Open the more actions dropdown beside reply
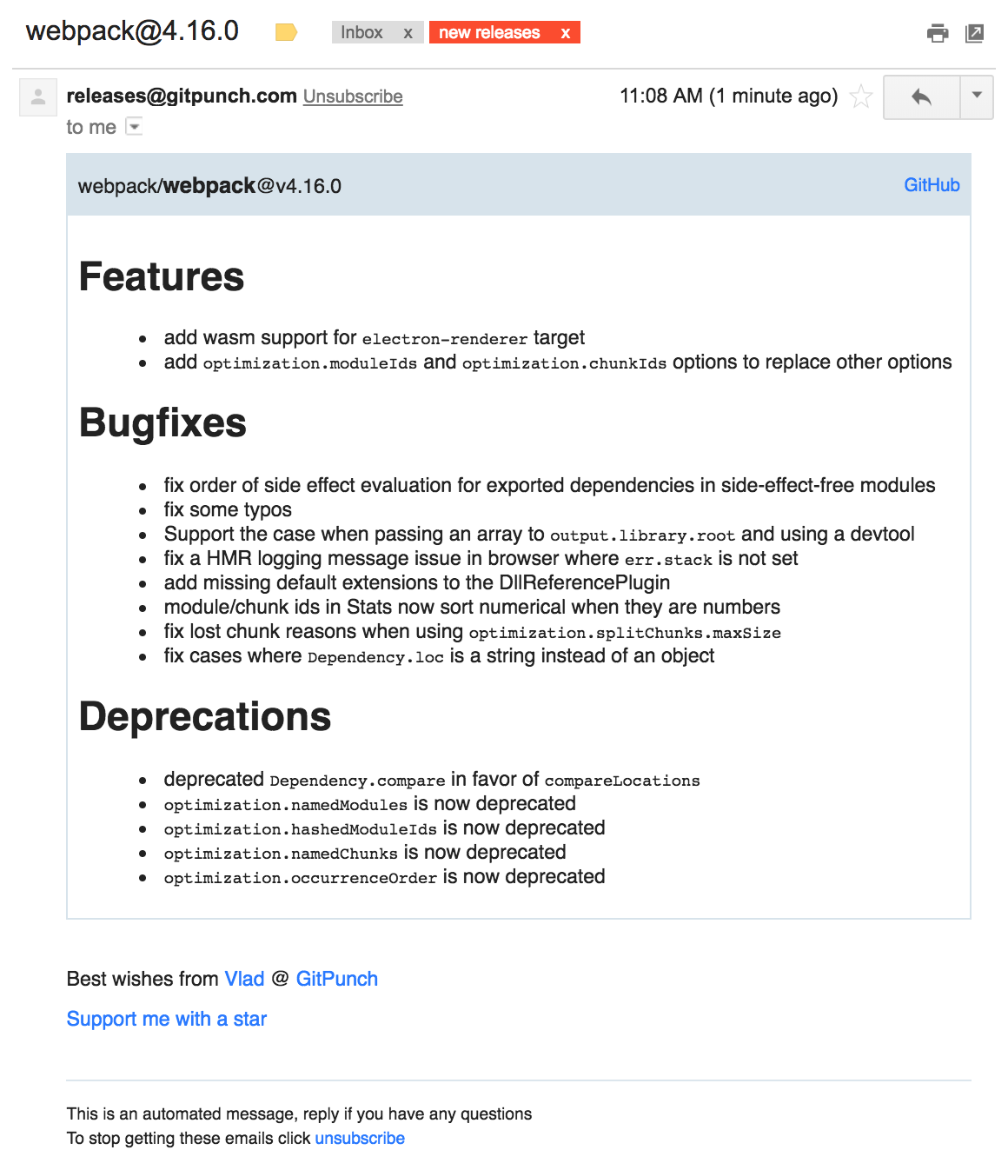This screenshot has width=1008, height=1170. coord(977,96)
